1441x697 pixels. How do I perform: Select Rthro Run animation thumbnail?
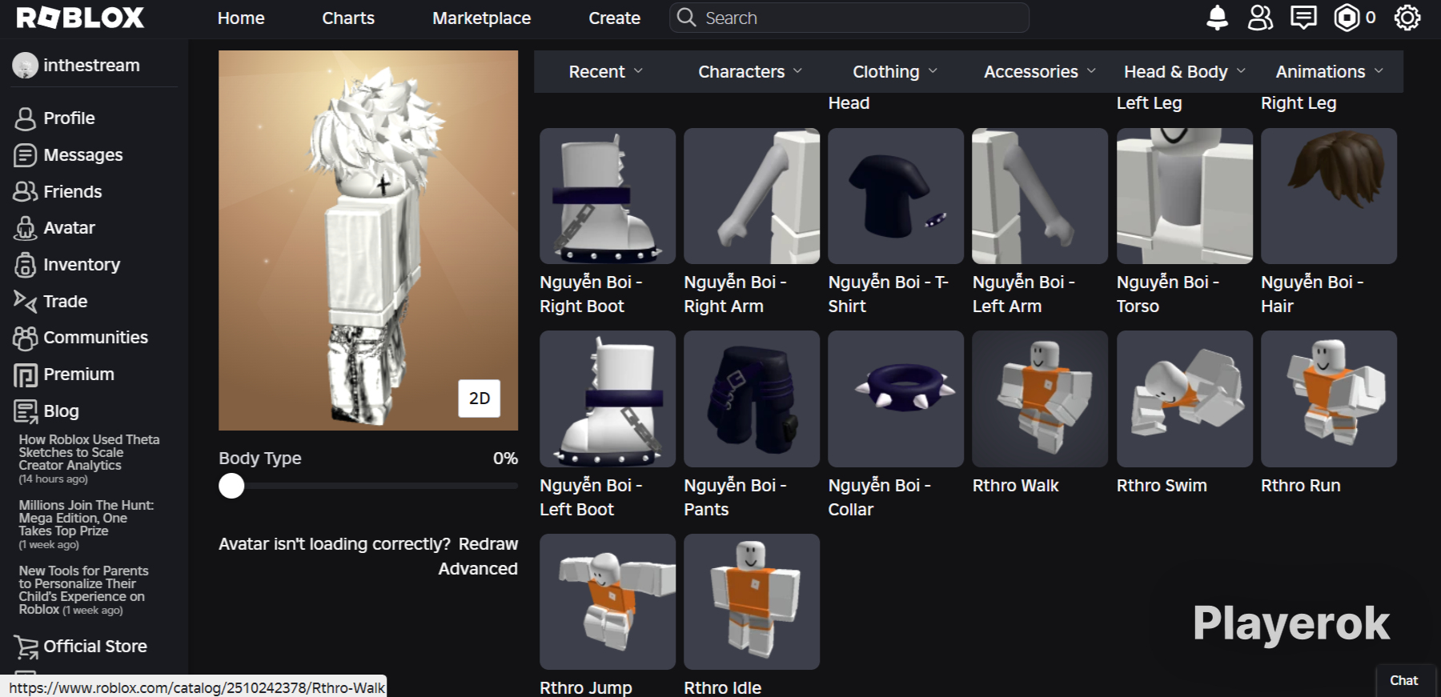(x=1329, y=399)
